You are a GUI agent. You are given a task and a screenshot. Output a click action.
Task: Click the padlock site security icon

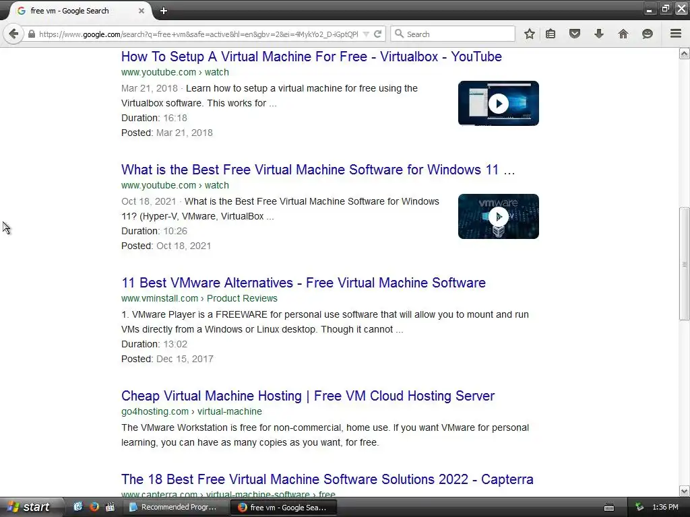point(32,34)
